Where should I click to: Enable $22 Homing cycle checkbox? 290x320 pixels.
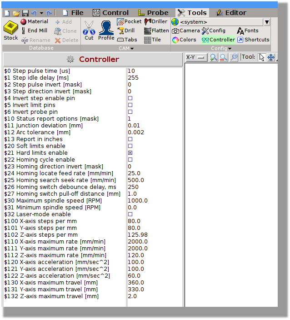(x=130, y=160)
